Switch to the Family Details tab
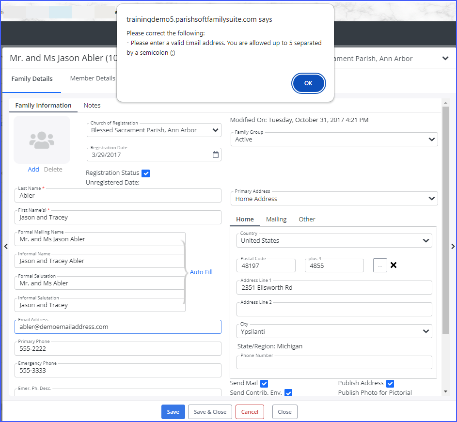 tap(32, 78)
